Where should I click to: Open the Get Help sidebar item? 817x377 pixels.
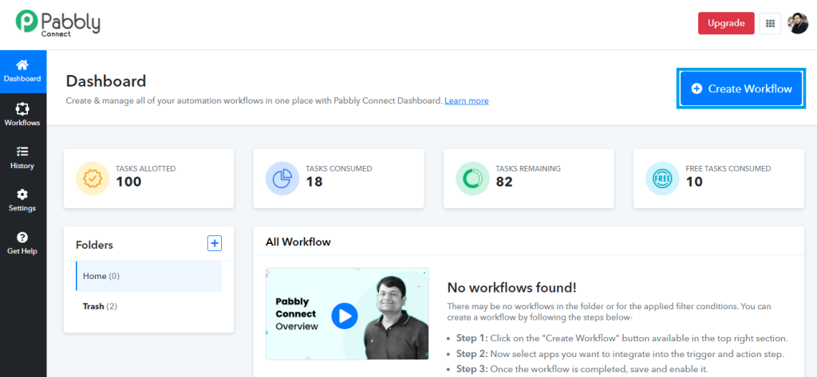(x=22, y=243)
